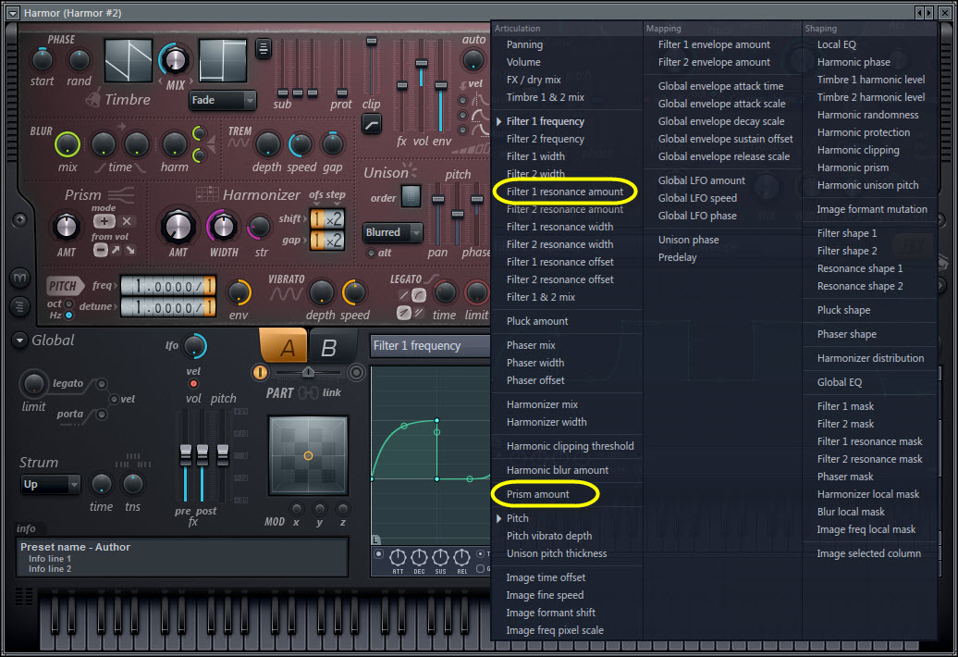Click the Timbre MIX knob
The height and width of the screenshot is (657, 958).
point(175,60)
